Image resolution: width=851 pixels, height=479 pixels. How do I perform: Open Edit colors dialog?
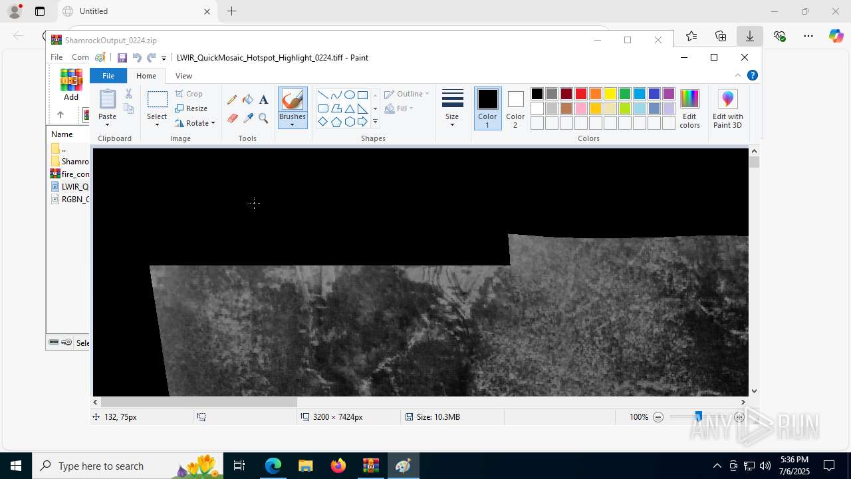[690, 108]
